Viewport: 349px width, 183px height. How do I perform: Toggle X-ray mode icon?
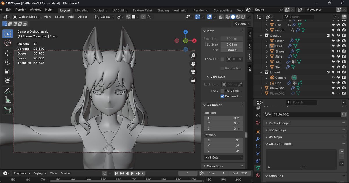(x=221, y=17)
